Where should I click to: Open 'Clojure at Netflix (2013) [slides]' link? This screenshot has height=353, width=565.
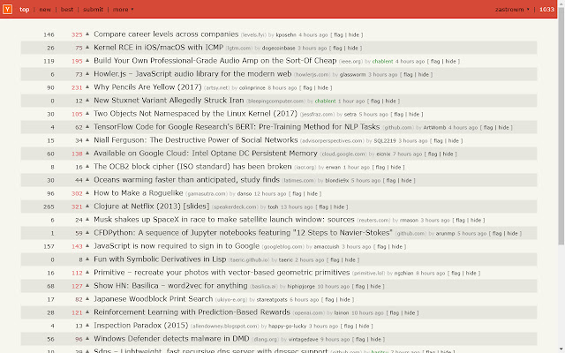pos(151,206)
